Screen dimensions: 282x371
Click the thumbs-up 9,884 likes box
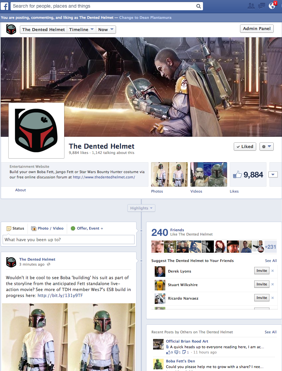pyautogui.click(x=248, y=175)
